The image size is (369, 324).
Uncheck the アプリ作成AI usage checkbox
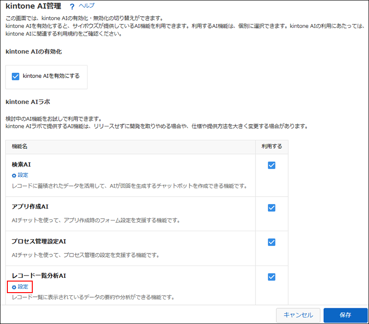click(x=271, y=208)
